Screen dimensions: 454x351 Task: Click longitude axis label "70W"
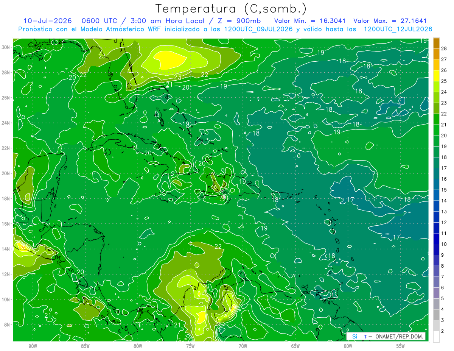tap(243, 346)
